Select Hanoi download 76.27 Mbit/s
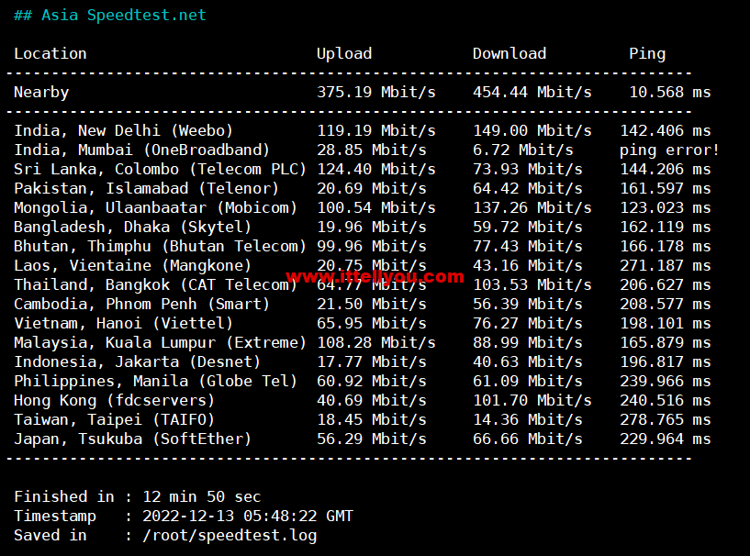This screenshot has height=556, width=750. 528,323
